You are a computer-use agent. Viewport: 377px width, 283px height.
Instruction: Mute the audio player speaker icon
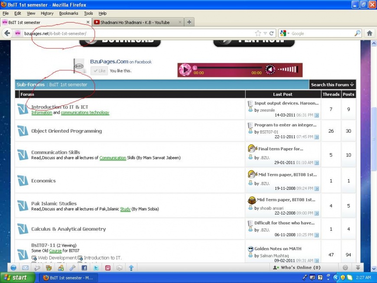[x=270, y=69]
